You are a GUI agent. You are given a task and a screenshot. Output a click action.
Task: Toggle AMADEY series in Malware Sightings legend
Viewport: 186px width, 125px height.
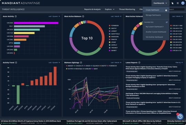[70, 66]
